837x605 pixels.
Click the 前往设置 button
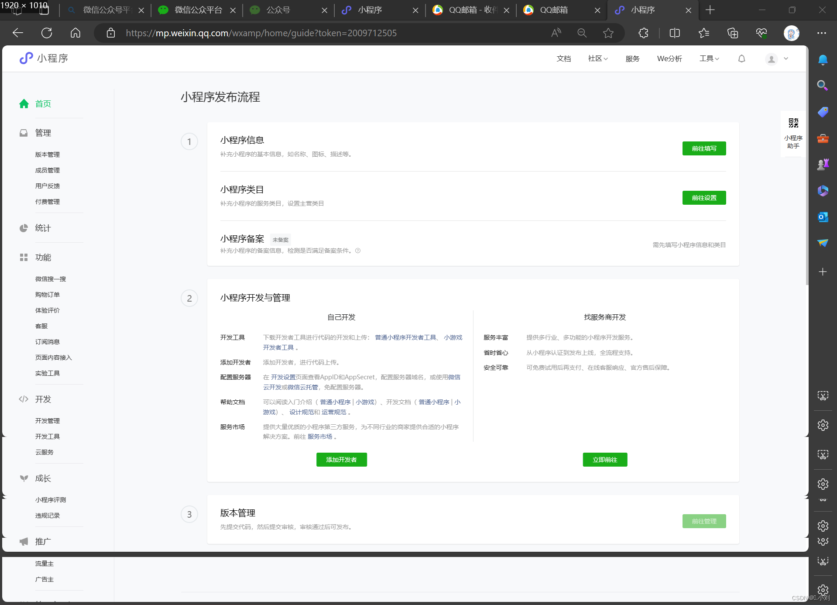tap(704, 198)
